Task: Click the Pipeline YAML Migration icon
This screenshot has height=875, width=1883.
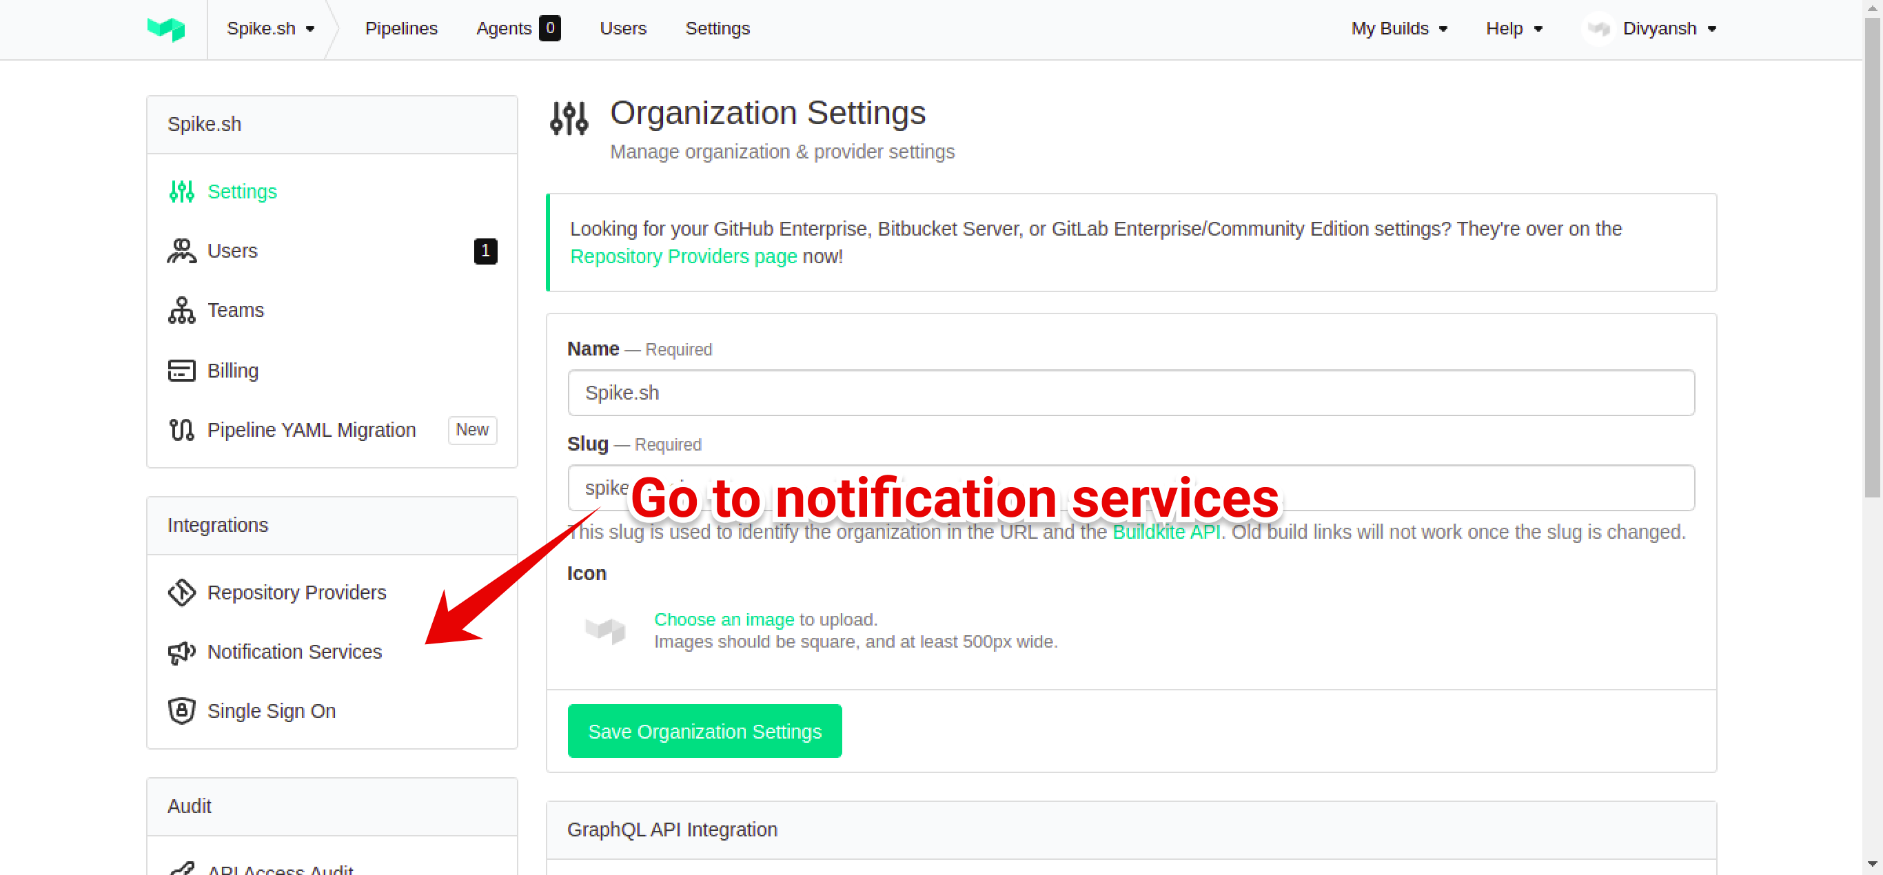Action: (181, 430)
